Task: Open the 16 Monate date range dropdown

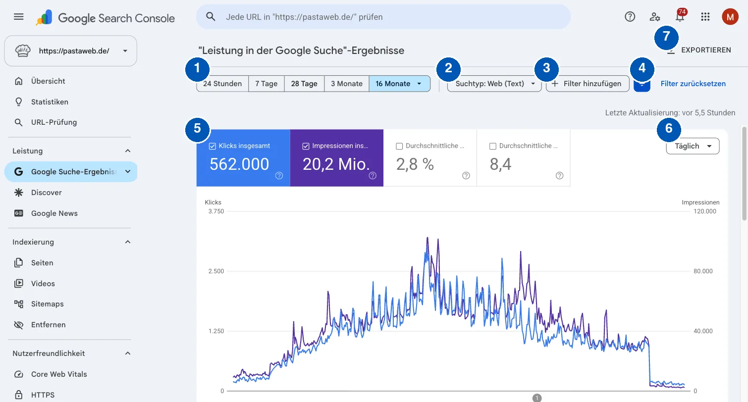Action: click(x=399, y=84)
